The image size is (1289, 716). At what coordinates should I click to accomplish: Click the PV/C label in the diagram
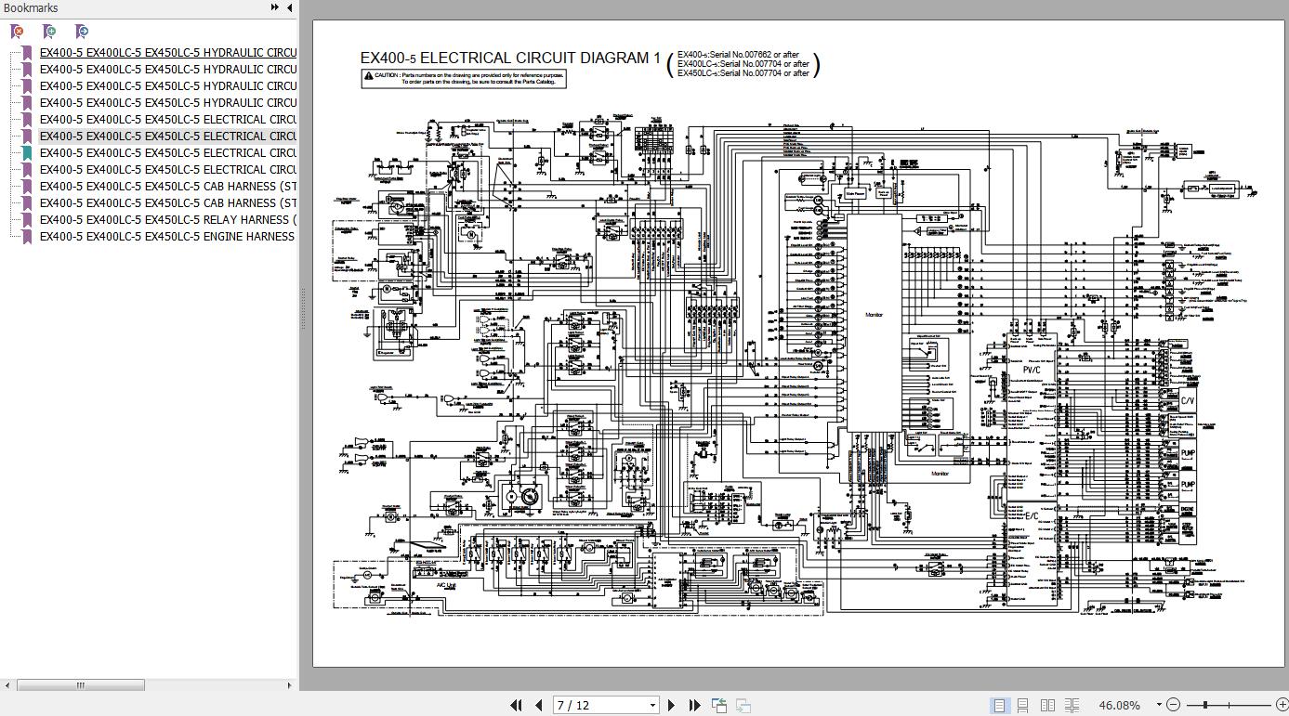point(1032,370)
